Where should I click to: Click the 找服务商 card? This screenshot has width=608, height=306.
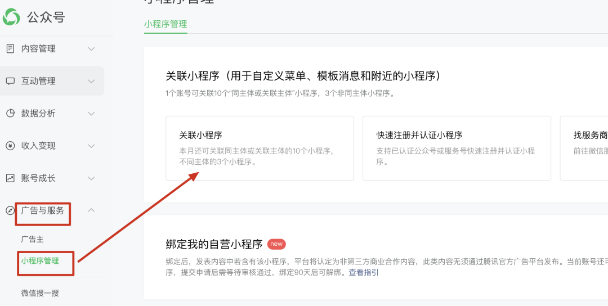click(584, 148)
